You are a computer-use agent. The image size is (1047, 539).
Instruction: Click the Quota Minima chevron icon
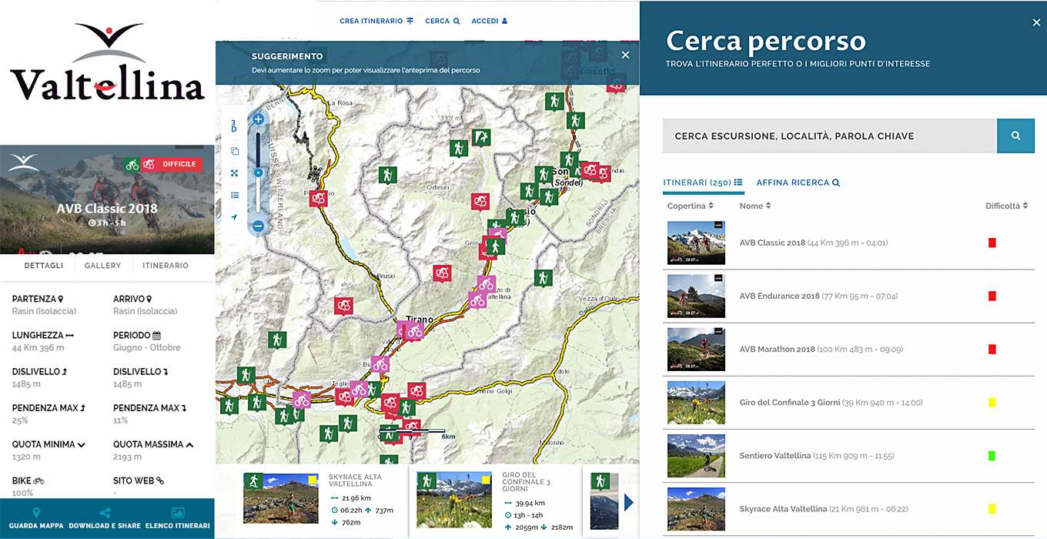pyautogui.click(x=81, y=444)
